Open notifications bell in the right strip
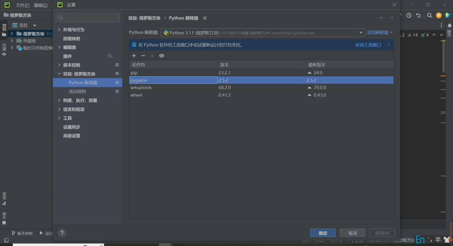 pos(449,26)
